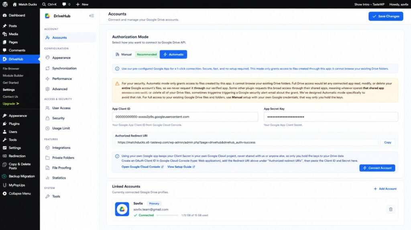Switch to Automatic authorization mode
411x230 pixels.
click(173, 54)
